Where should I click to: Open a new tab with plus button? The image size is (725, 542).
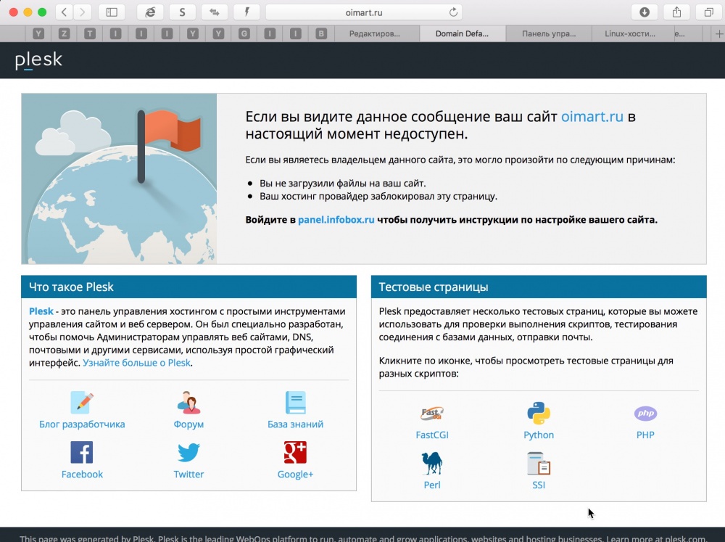tap(719, 33)
